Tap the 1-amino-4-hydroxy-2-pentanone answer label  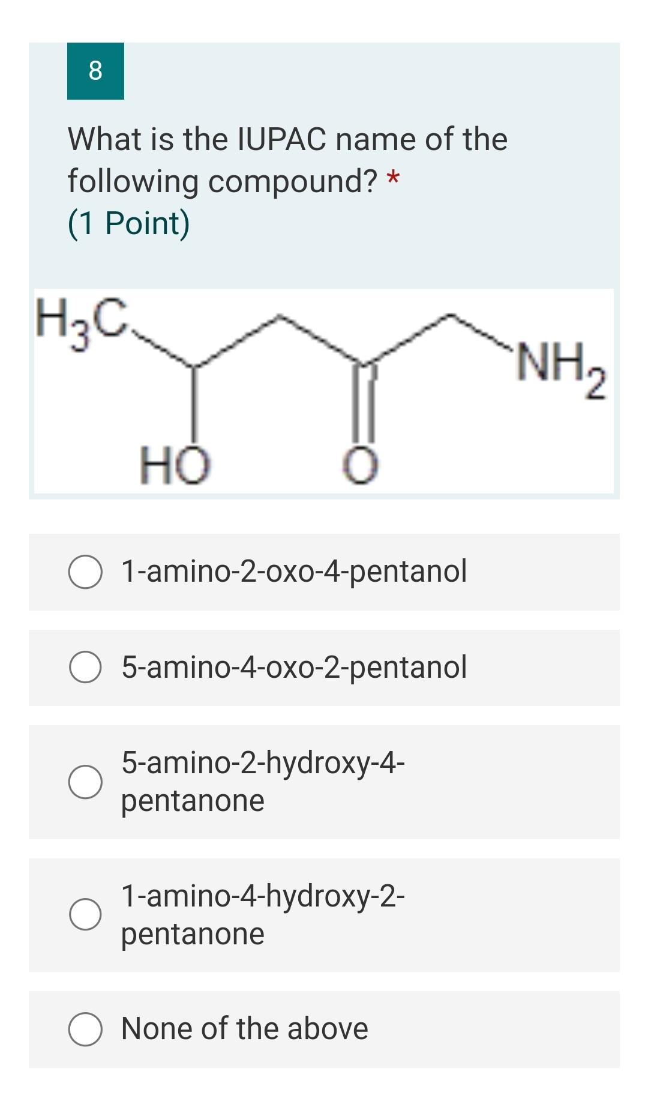click(x=263, y=914)
